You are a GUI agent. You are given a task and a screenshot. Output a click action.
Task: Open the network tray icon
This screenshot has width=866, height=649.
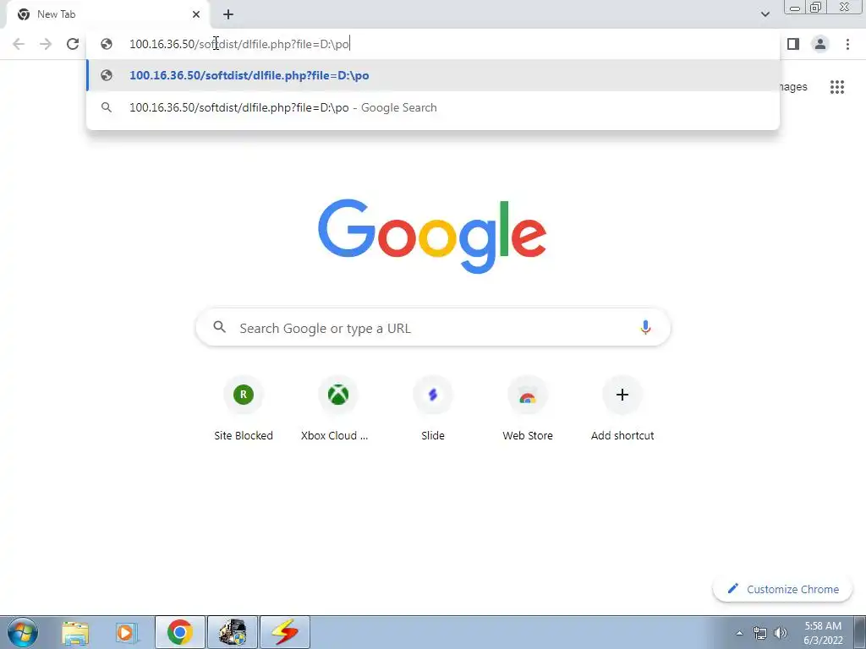760,633
